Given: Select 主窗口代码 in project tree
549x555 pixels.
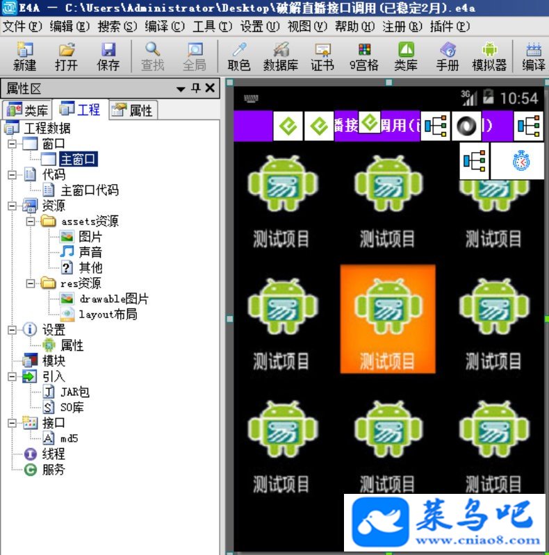Looking at the screenshot, I should pos(90,190).
